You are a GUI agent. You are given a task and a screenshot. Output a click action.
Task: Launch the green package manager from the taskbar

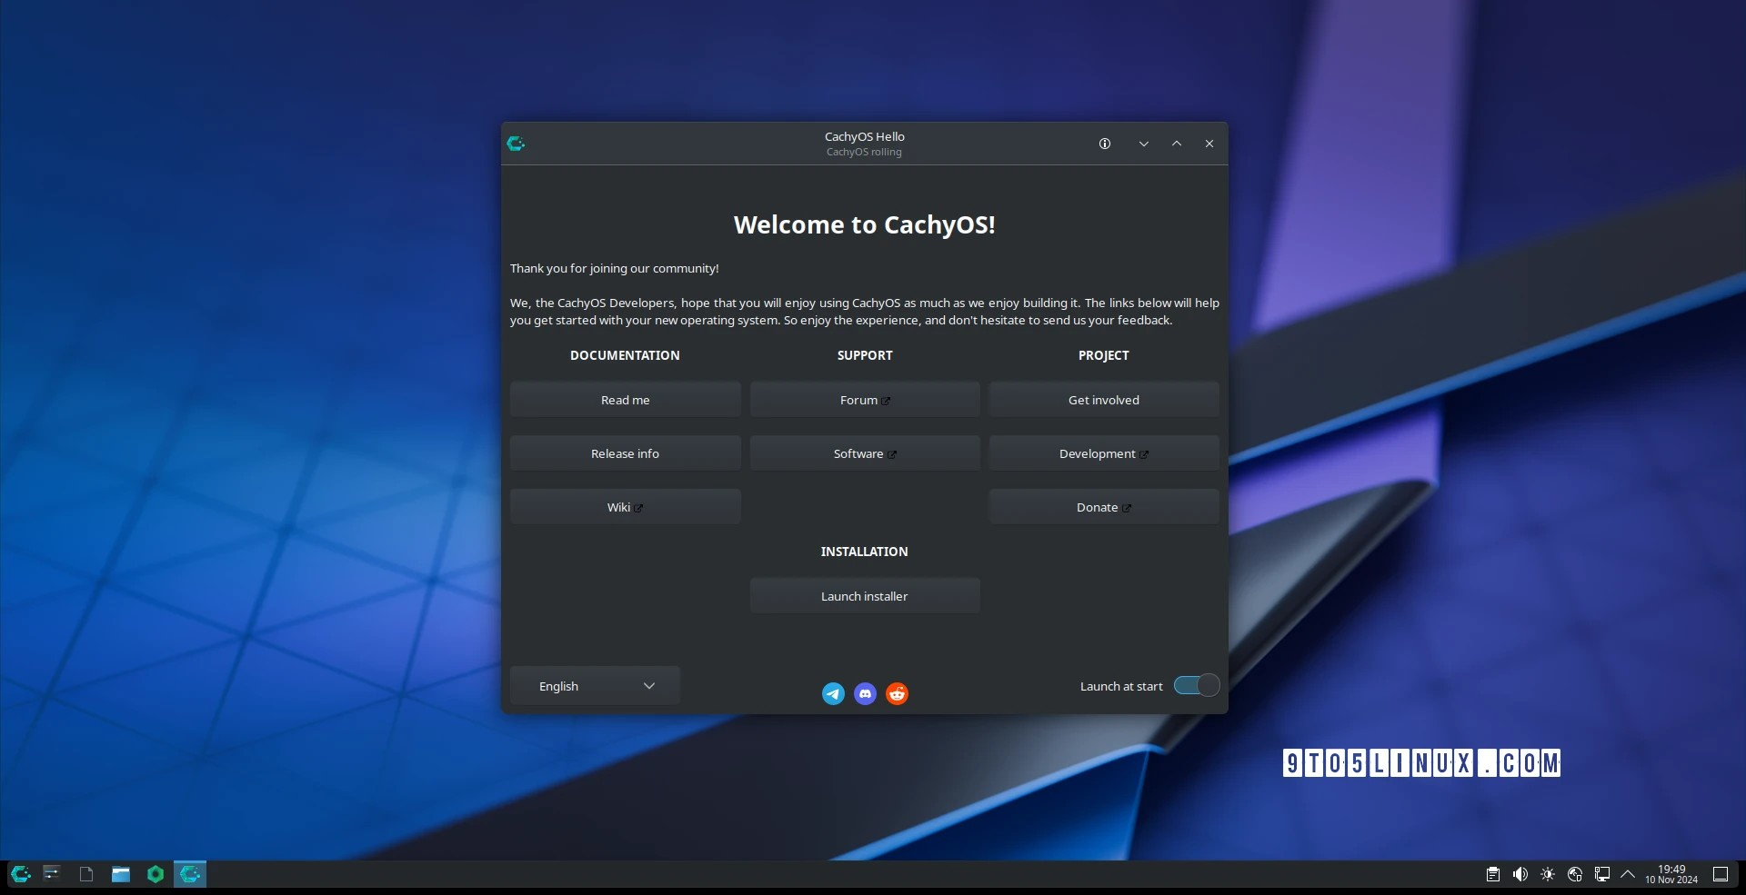tap(155, 874)
